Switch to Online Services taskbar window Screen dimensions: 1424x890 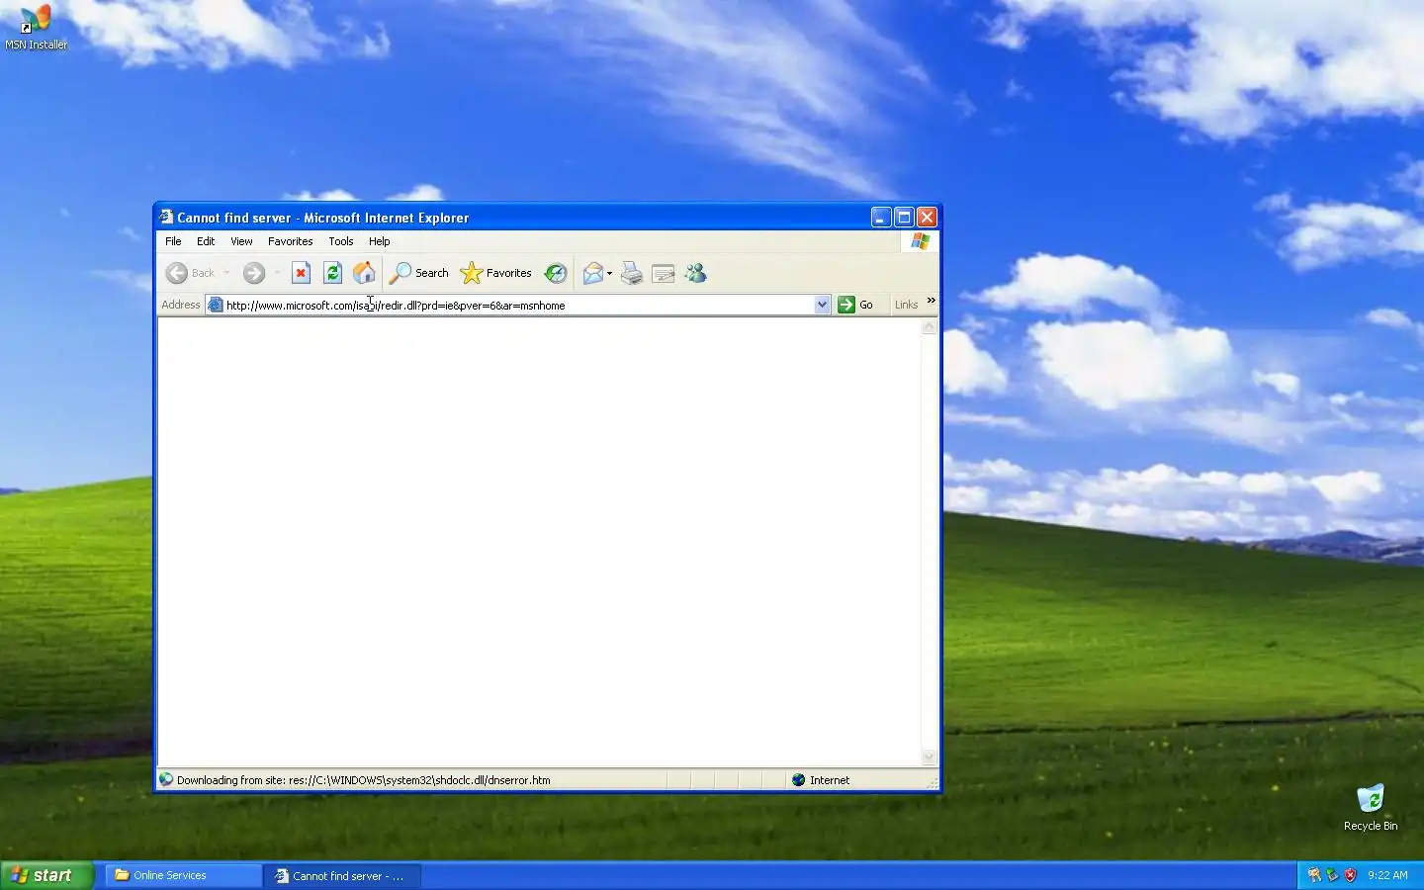183,875
